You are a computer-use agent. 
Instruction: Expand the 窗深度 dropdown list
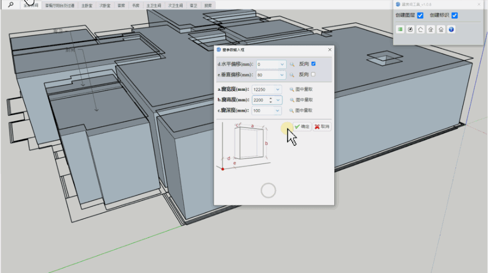click(x=278, y=111)
